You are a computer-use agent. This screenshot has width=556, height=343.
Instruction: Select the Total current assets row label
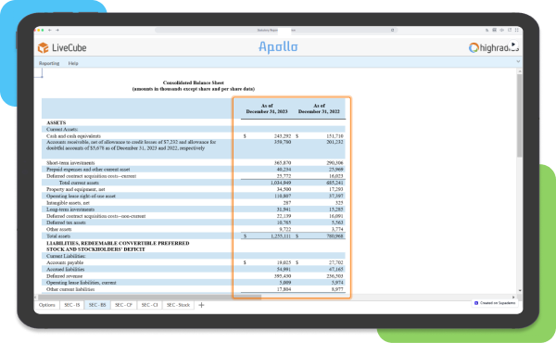tap(79, 183)
